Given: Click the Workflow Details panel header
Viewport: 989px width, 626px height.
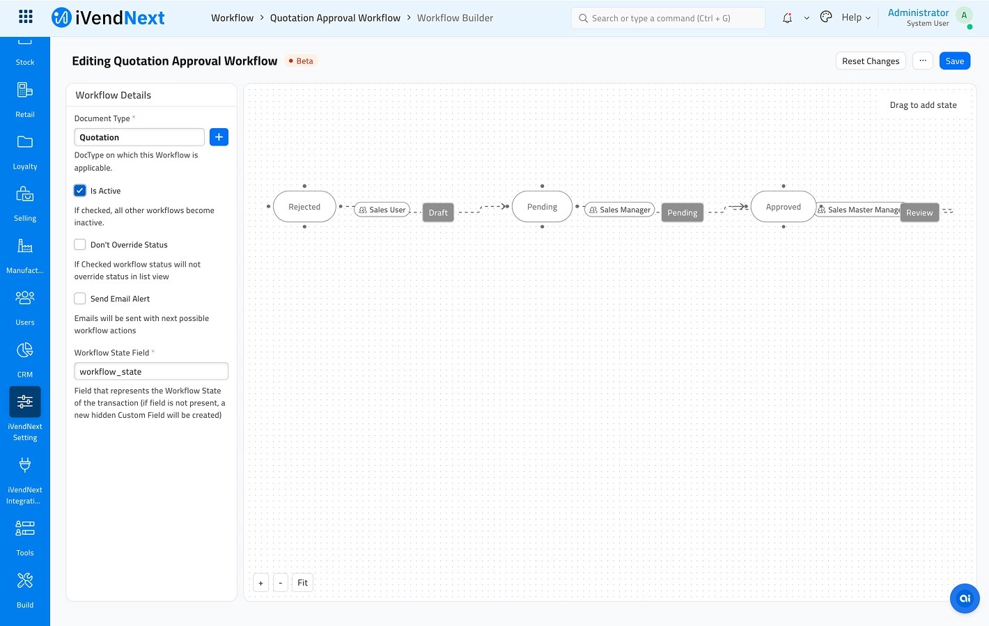Looking at the screenshot, I should click(151, 95).
